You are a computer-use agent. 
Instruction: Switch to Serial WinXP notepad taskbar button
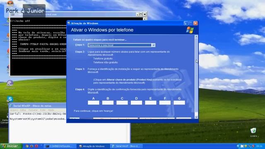point(126,146)
